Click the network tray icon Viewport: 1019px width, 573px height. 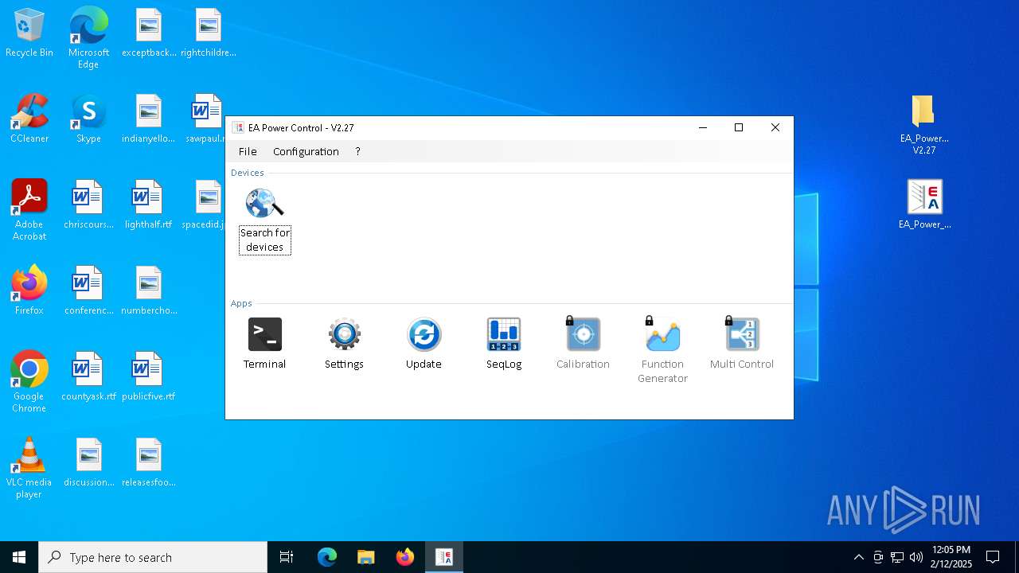[x=897, y=557]
